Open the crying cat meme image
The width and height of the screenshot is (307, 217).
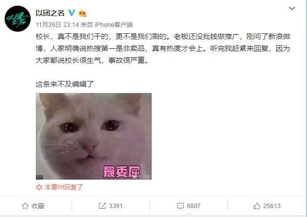click(94, 136)
